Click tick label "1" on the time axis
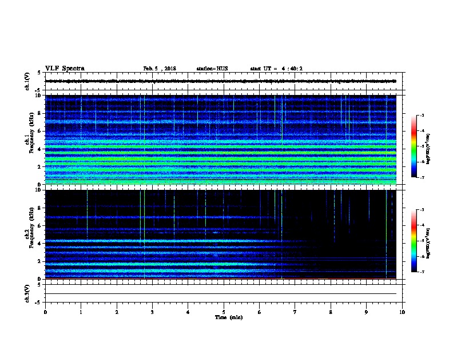This screenshot has height=350, width=453. (81, 312)
